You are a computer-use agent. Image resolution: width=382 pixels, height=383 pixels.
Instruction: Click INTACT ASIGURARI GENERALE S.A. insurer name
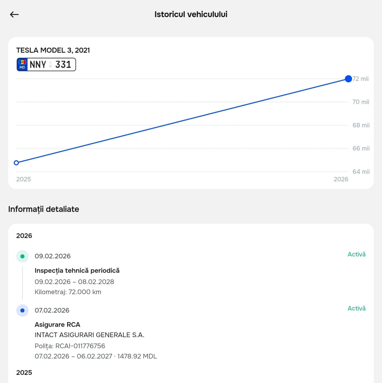[90, 335]
